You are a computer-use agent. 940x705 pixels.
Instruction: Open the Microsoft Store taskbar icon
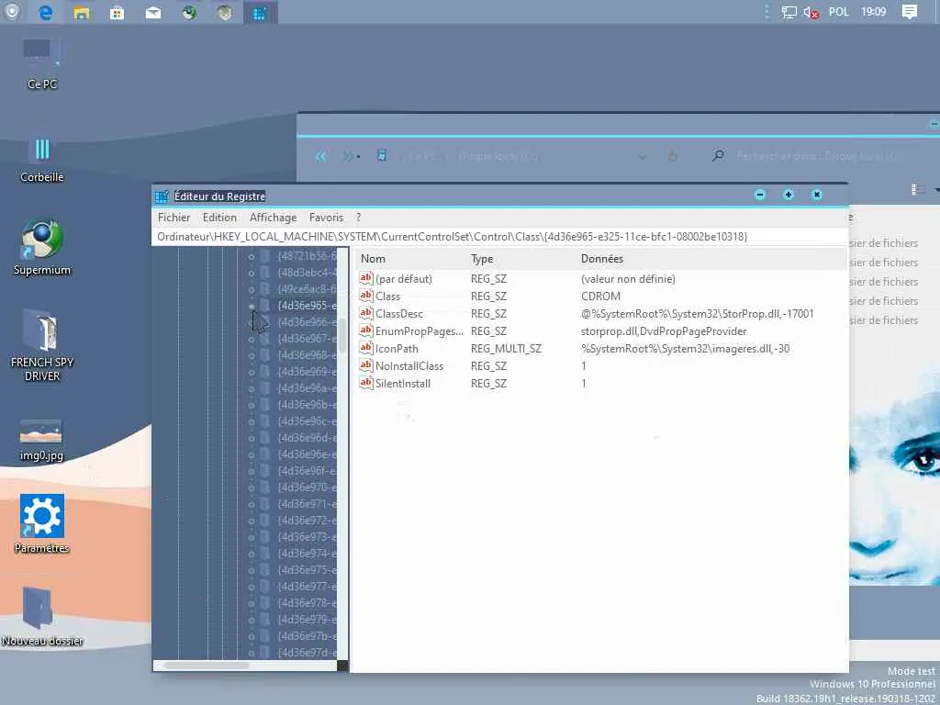pos(117,13)
